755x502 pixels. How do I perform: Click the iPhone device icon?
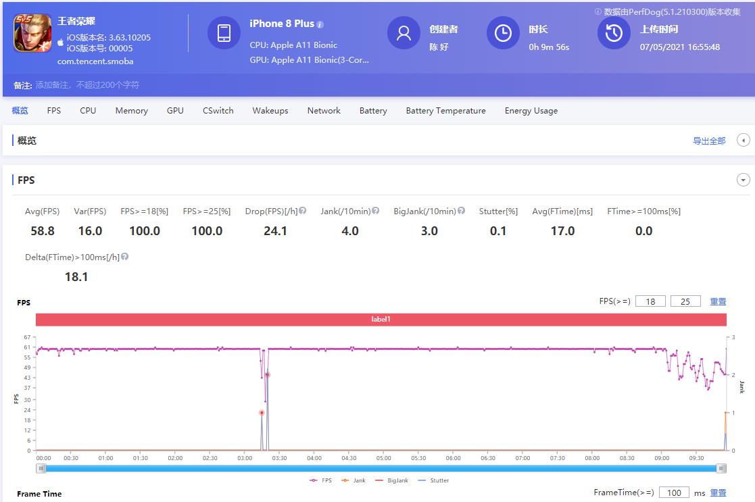(x=224, y=33)
